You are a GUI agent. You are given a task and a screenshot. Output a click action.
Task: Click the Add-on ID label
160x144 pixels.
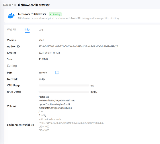click(13, 46)
